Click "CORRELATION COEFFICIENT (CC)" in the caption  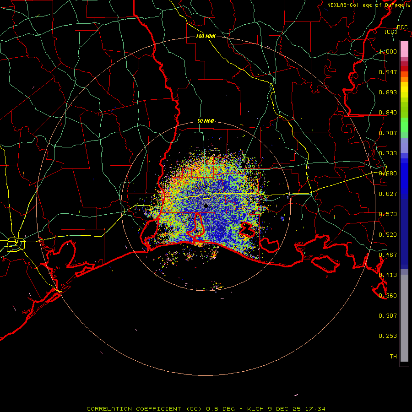[144, 409]
